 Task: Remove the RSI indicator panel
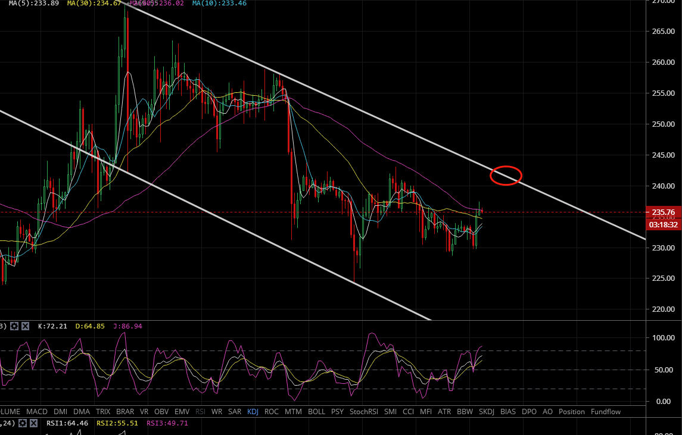pyautogui.click(x=35, y=423)
